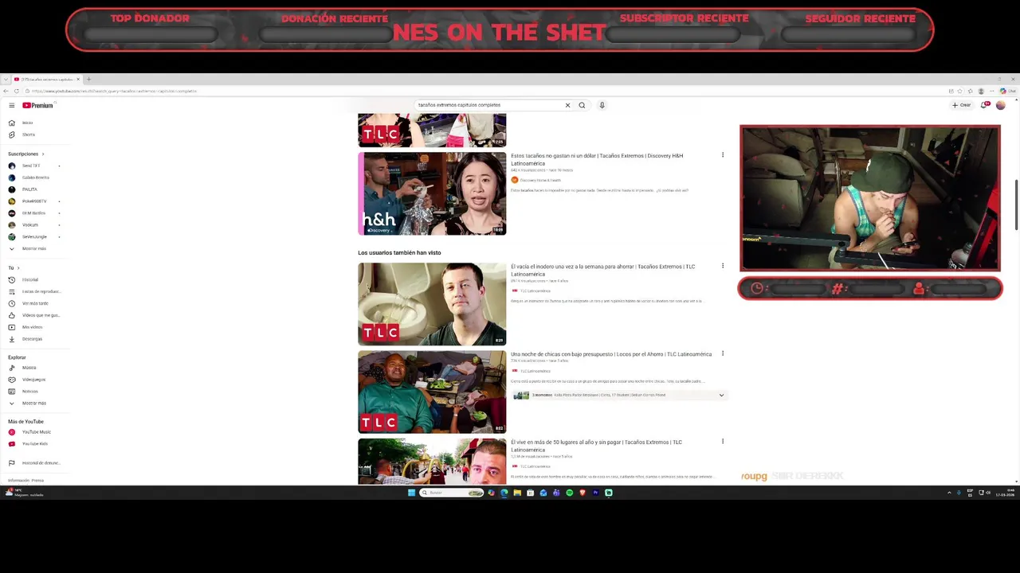Open Videos que me gustan
Screen dimensions: 1020x573
(x=34, y=315)
